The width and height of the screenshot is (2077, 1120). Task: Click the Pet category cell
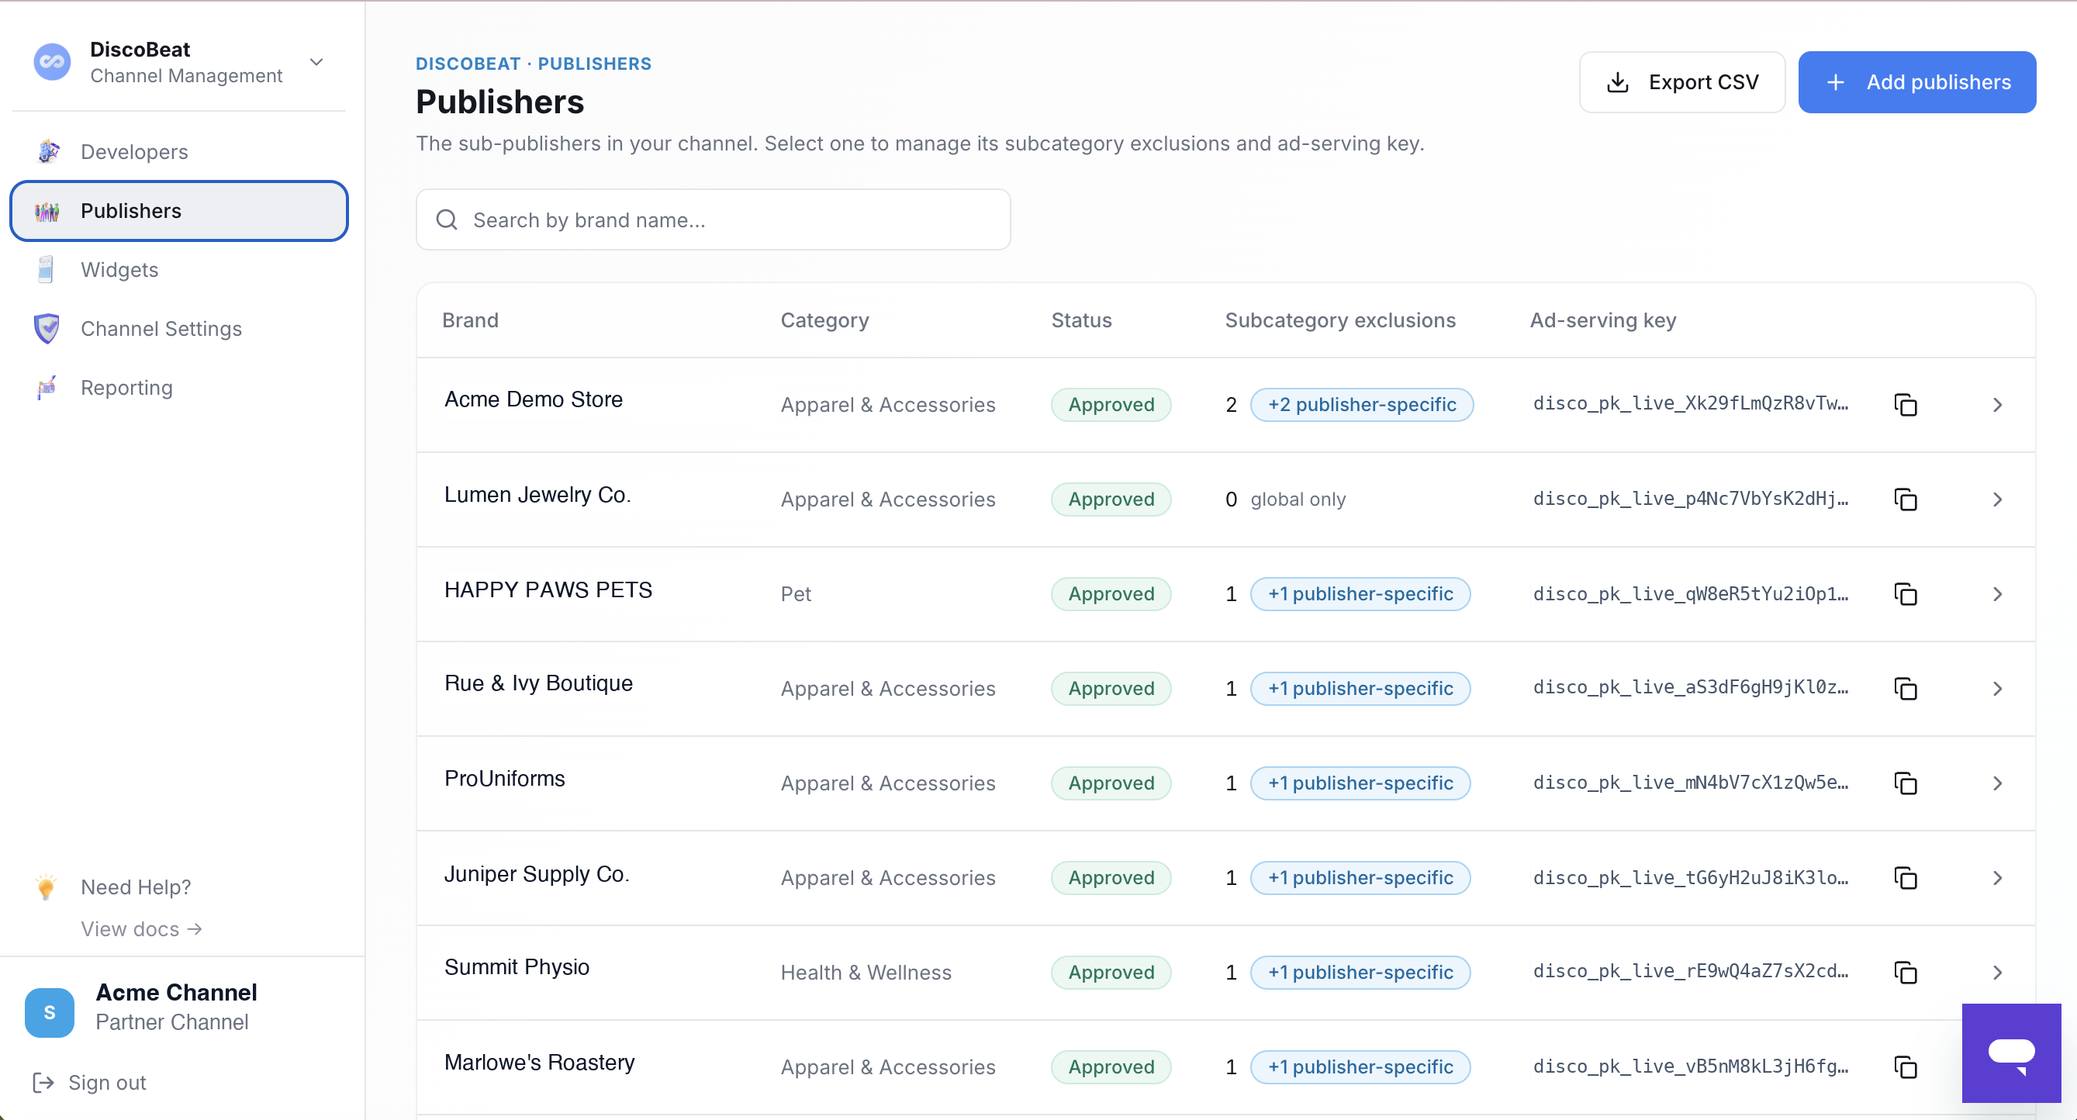click(x=796, y=593)
